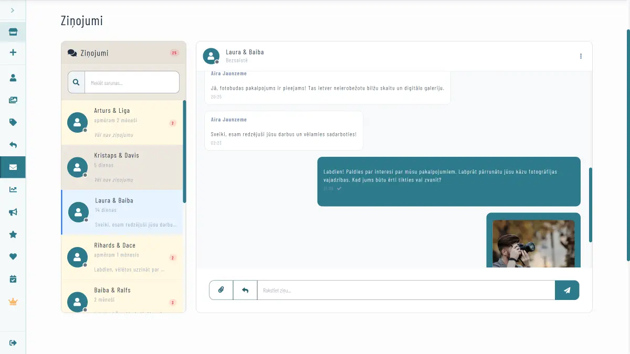Open the Arturs & Liga conversation
This screenshot has height=354, width=630.
[122, 122]
